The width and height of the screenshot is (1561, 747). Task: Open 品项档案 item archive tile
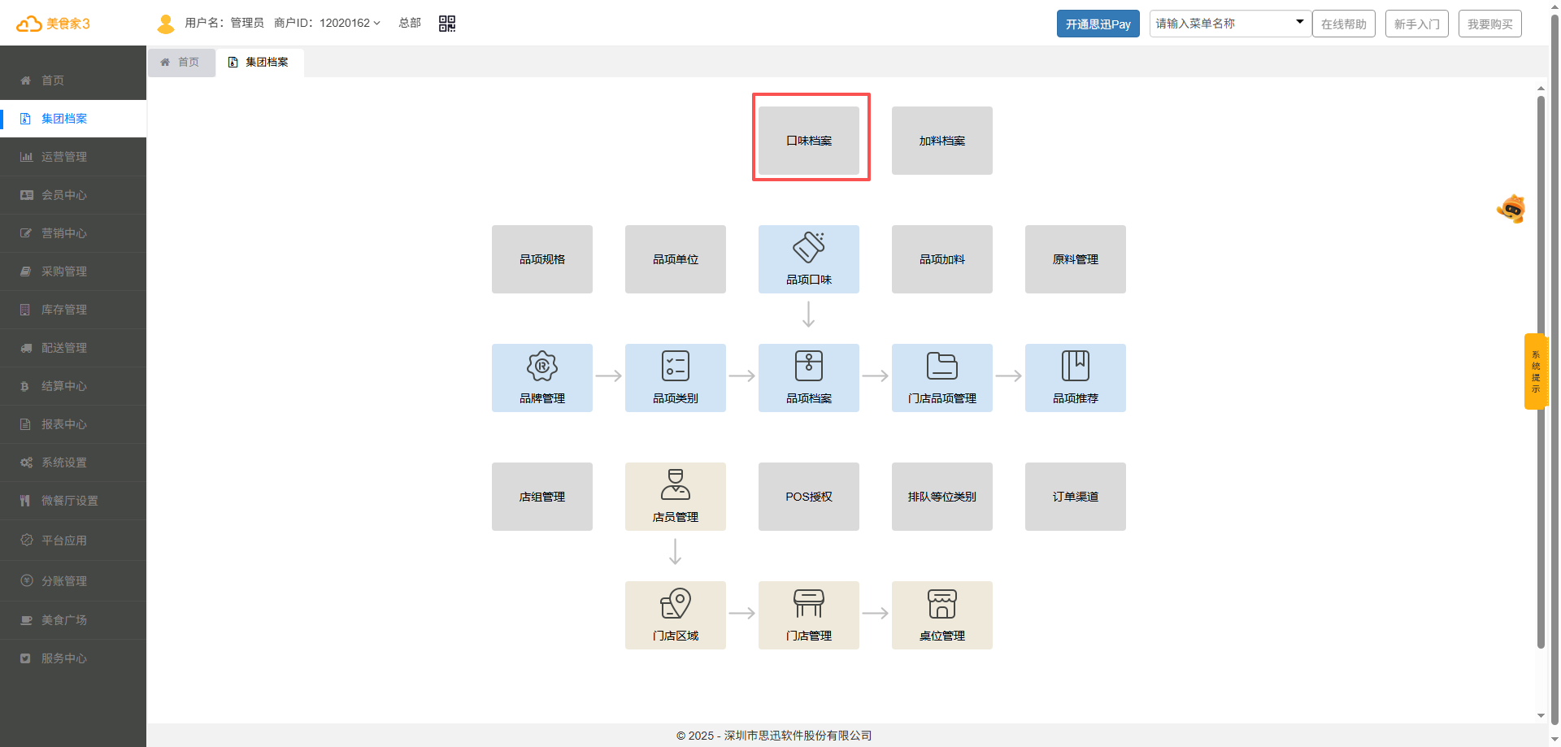(808, 378)
